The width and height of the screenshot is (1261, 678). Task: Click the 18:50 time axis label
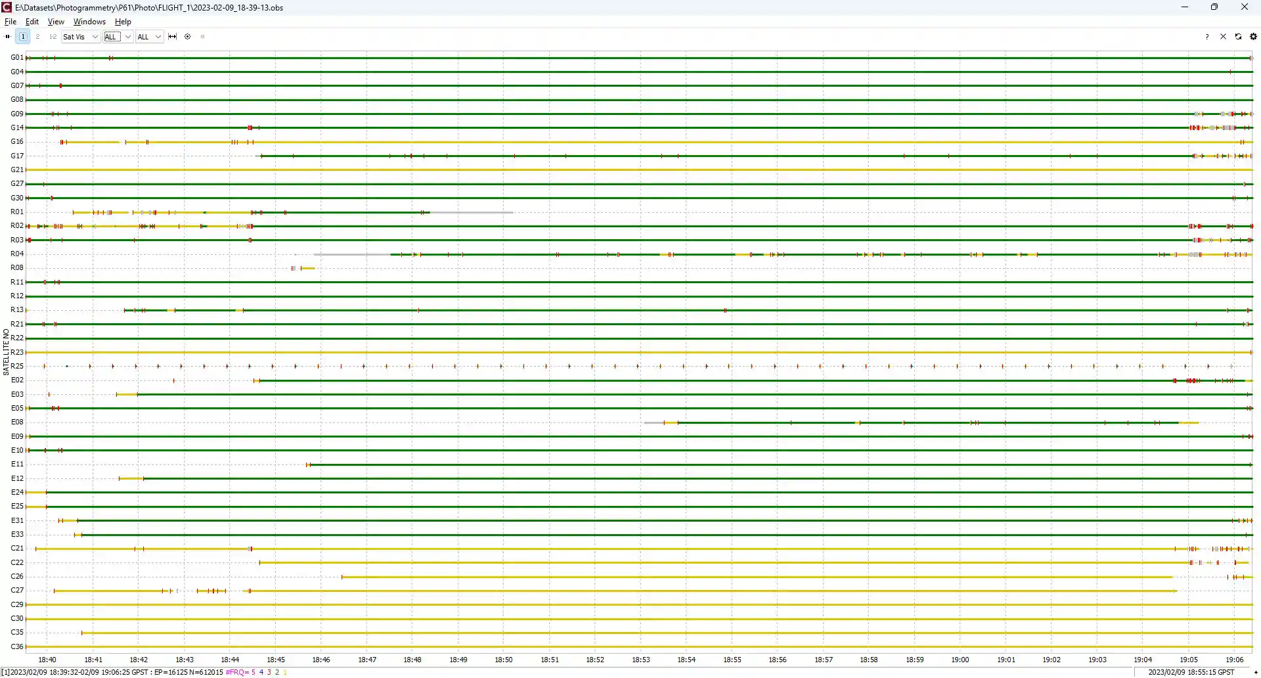click(504, 660)
